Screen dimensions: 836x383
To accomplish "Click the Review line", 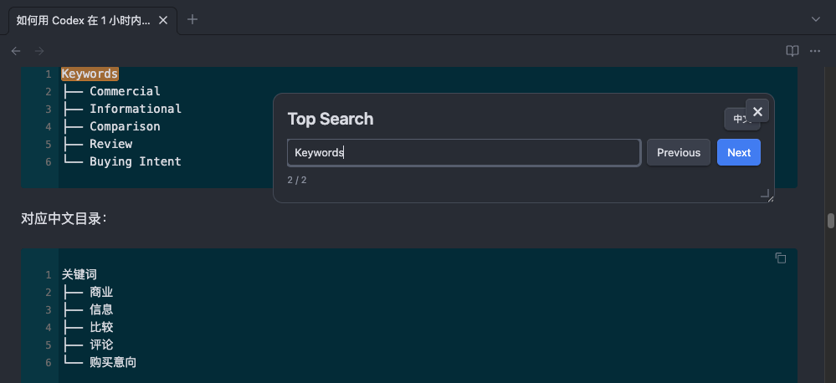I will tap(111, 144).
